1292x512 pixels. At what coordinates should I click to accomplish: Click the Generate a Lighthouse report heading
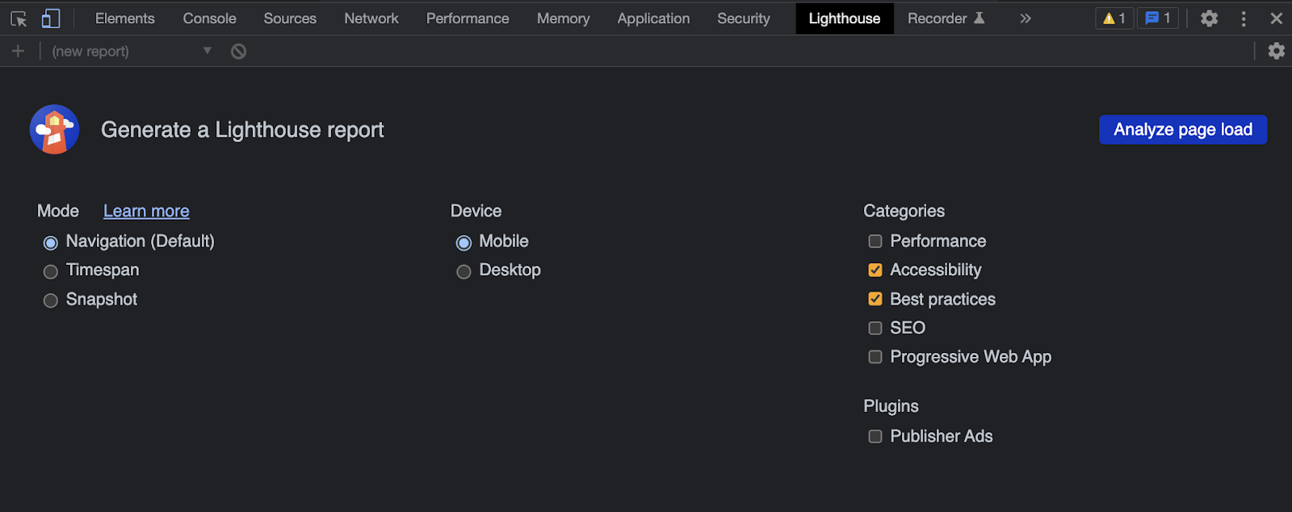pos(242,130)
